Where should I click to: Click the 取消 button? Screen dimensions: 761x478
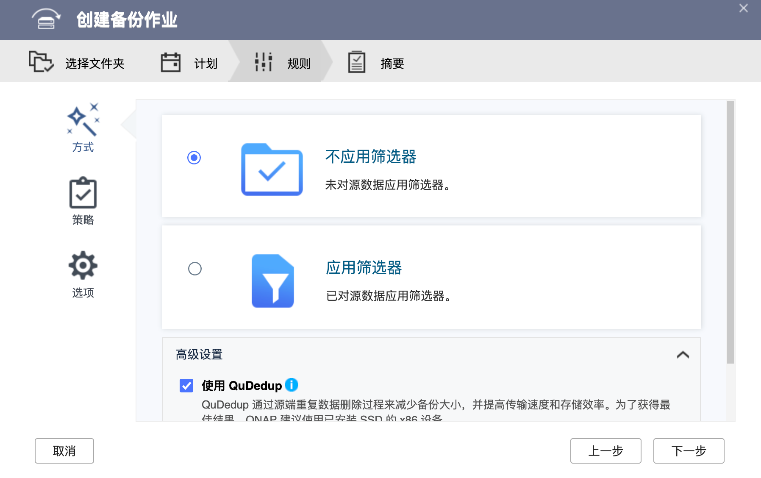[x=64, y=450]
